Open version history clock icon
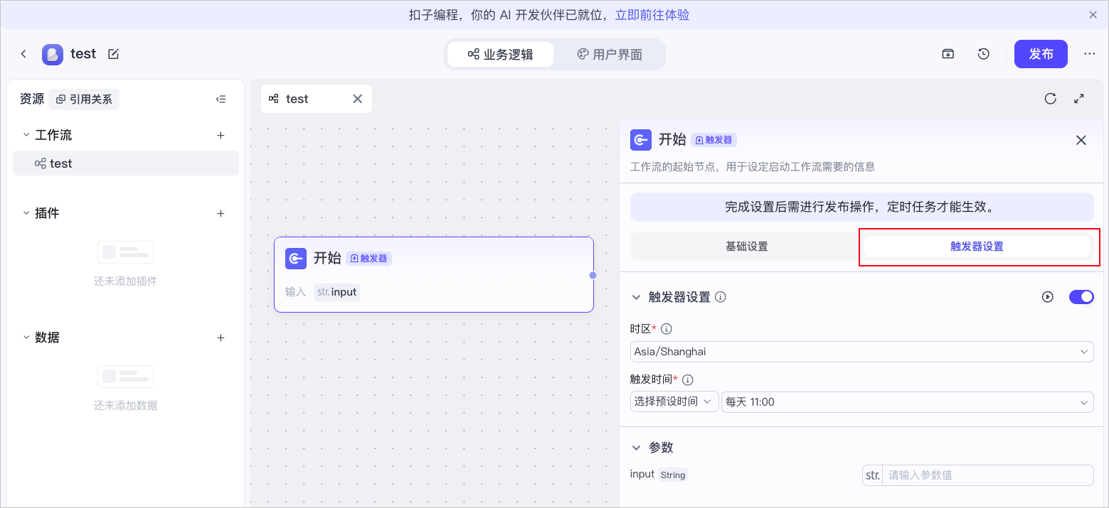1109x508 pixels. pyautogui.click(x=984, y=54)
